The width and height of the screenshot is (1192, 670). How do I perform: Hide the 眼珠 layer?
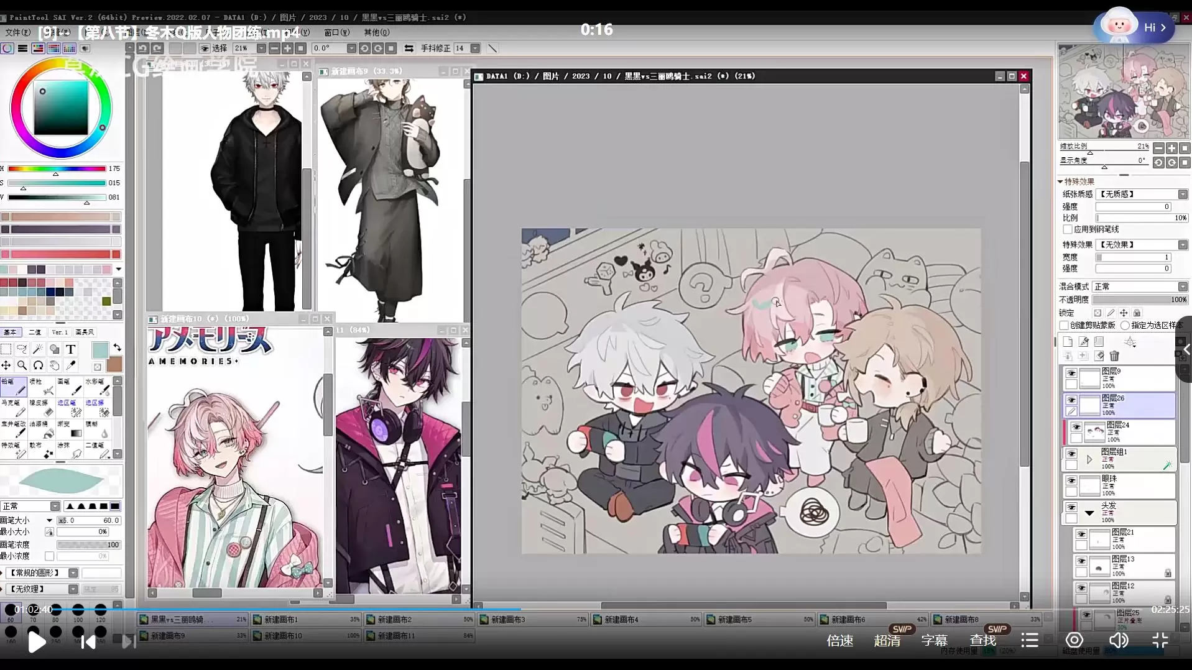1071,480
